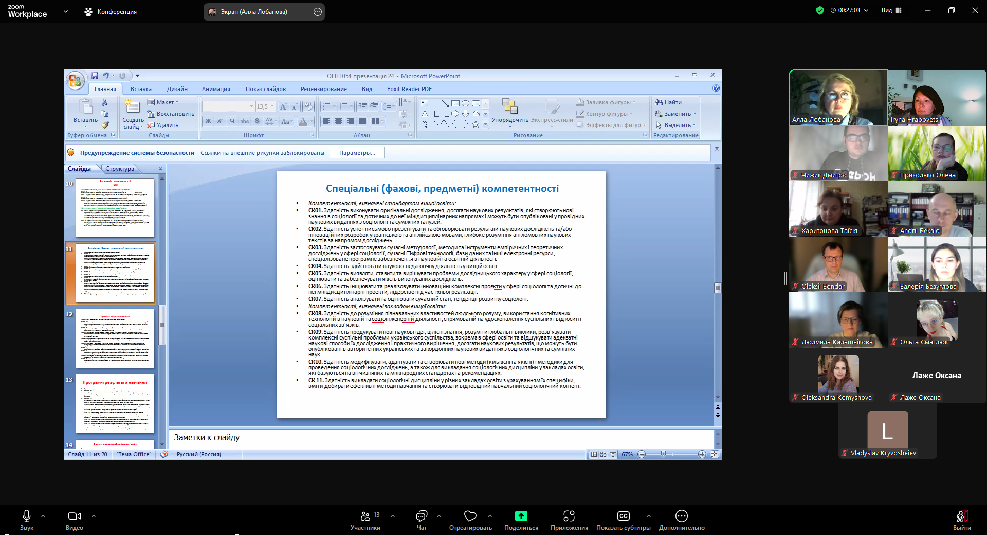
Task: Increase font size with the large A icon
Action: 283,106
